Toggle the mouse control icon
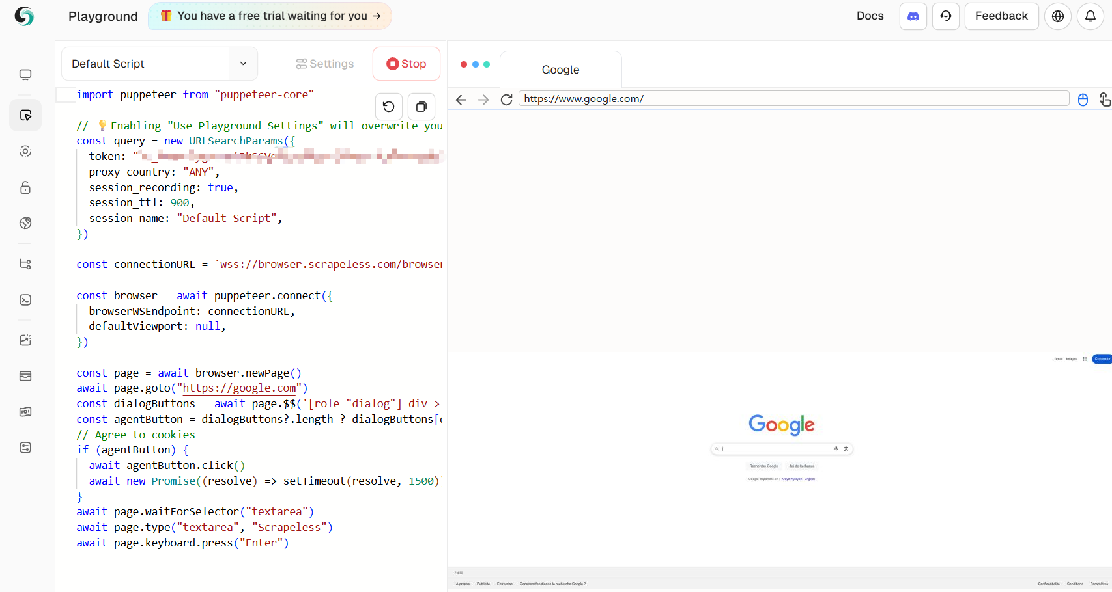This screenshot has height=592, width=1112. [1083, 100]
